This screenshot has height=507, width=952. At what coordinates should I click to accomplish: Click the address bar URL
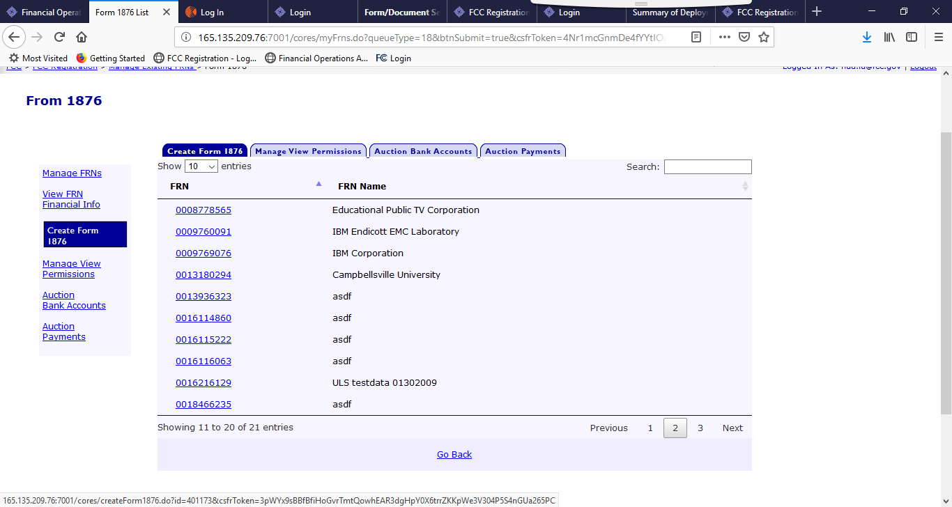point(431,37)
